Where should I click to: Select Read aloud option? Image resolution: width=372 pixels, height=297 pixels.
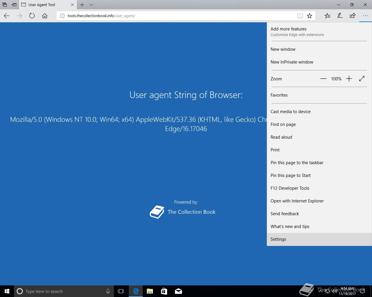click(x=319, y=137)
